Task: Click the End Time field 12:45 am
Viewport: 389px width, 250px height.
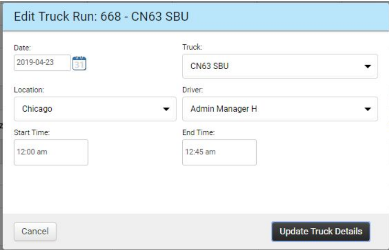Action: pyautogui.click(x=219, y=153)
